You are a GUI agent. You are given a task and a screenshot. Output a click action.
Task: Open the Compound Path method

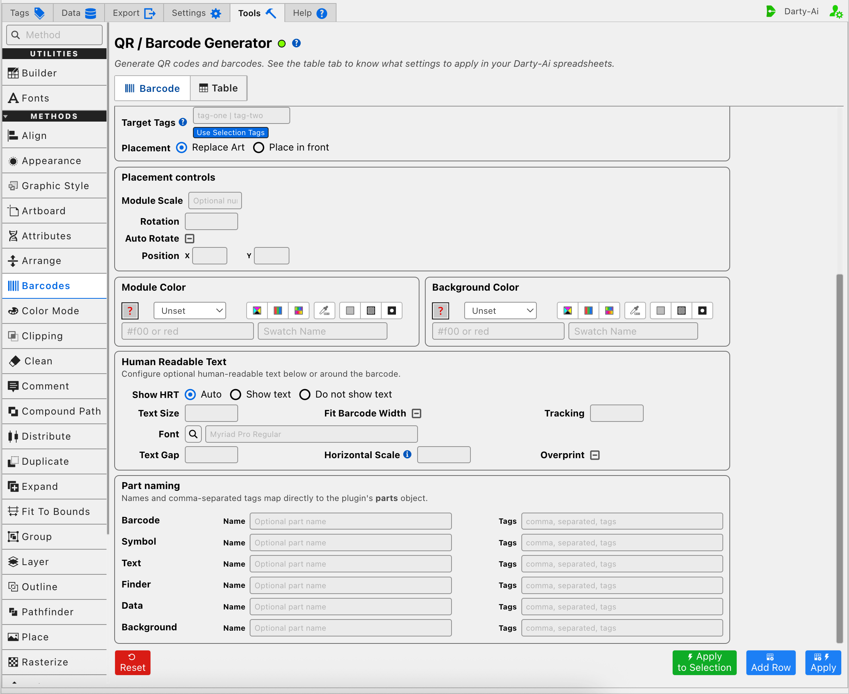(x=54, y=411)
